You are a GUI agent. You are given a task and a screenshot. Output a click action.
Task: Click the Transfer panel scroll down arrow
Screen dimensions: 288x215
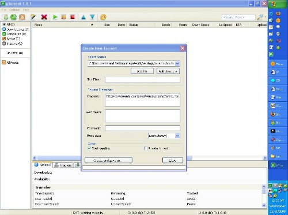pyautogui.click(x=264, y=205)
